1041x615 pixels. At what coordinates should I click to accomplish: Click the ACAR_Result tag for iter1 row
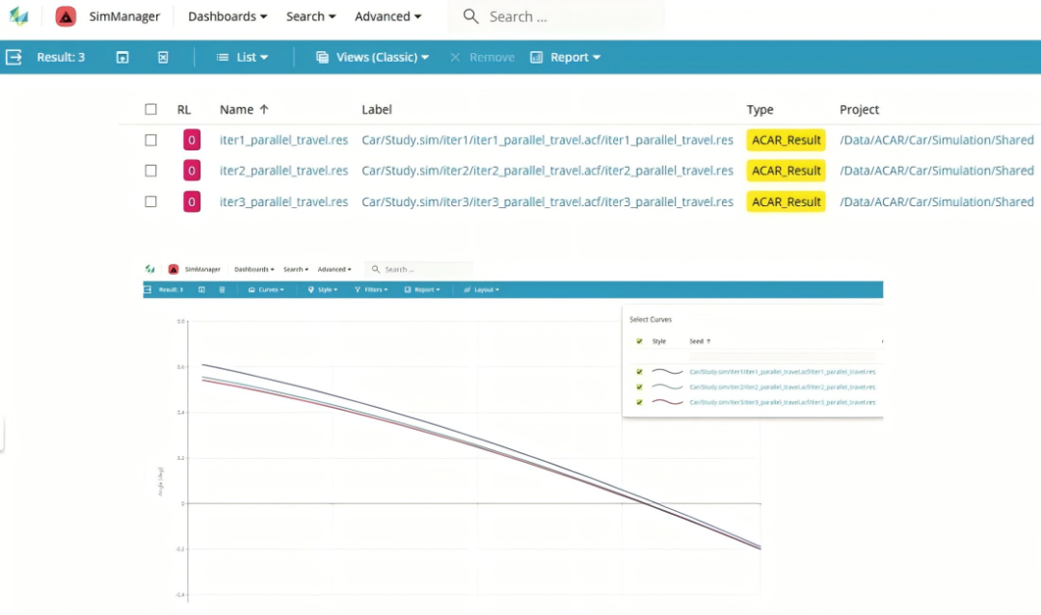[x=787, y=140]
